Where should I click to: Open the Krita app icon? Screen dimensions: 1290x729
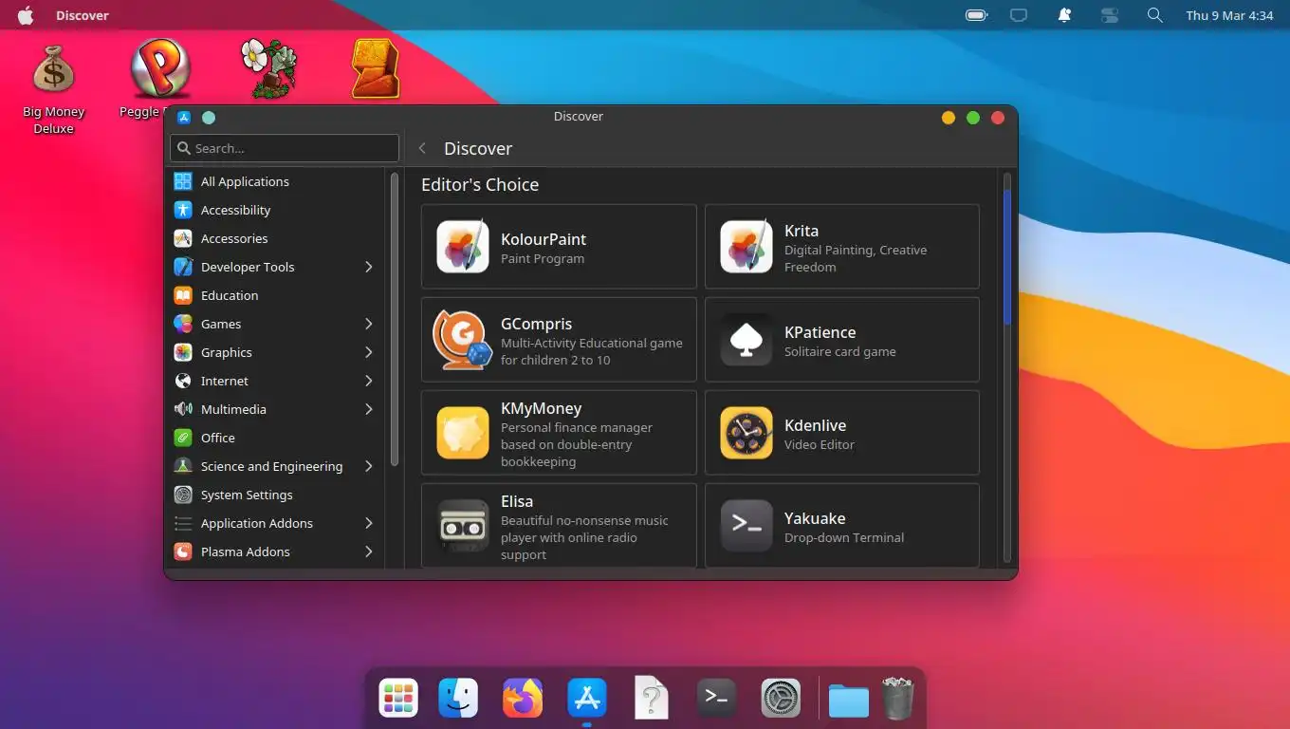[746, 247]
